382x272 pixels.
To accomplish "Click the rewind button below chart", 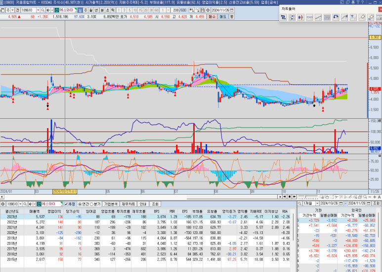I will tap(285, 197).
